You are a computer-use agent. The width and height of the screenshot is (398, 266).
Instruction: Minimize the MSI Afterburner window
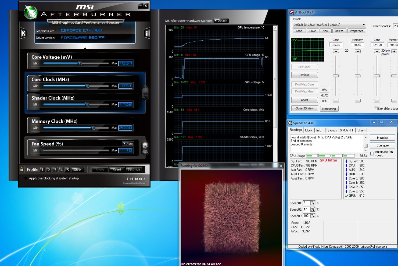pyautogui.click(x=140, y=5)
